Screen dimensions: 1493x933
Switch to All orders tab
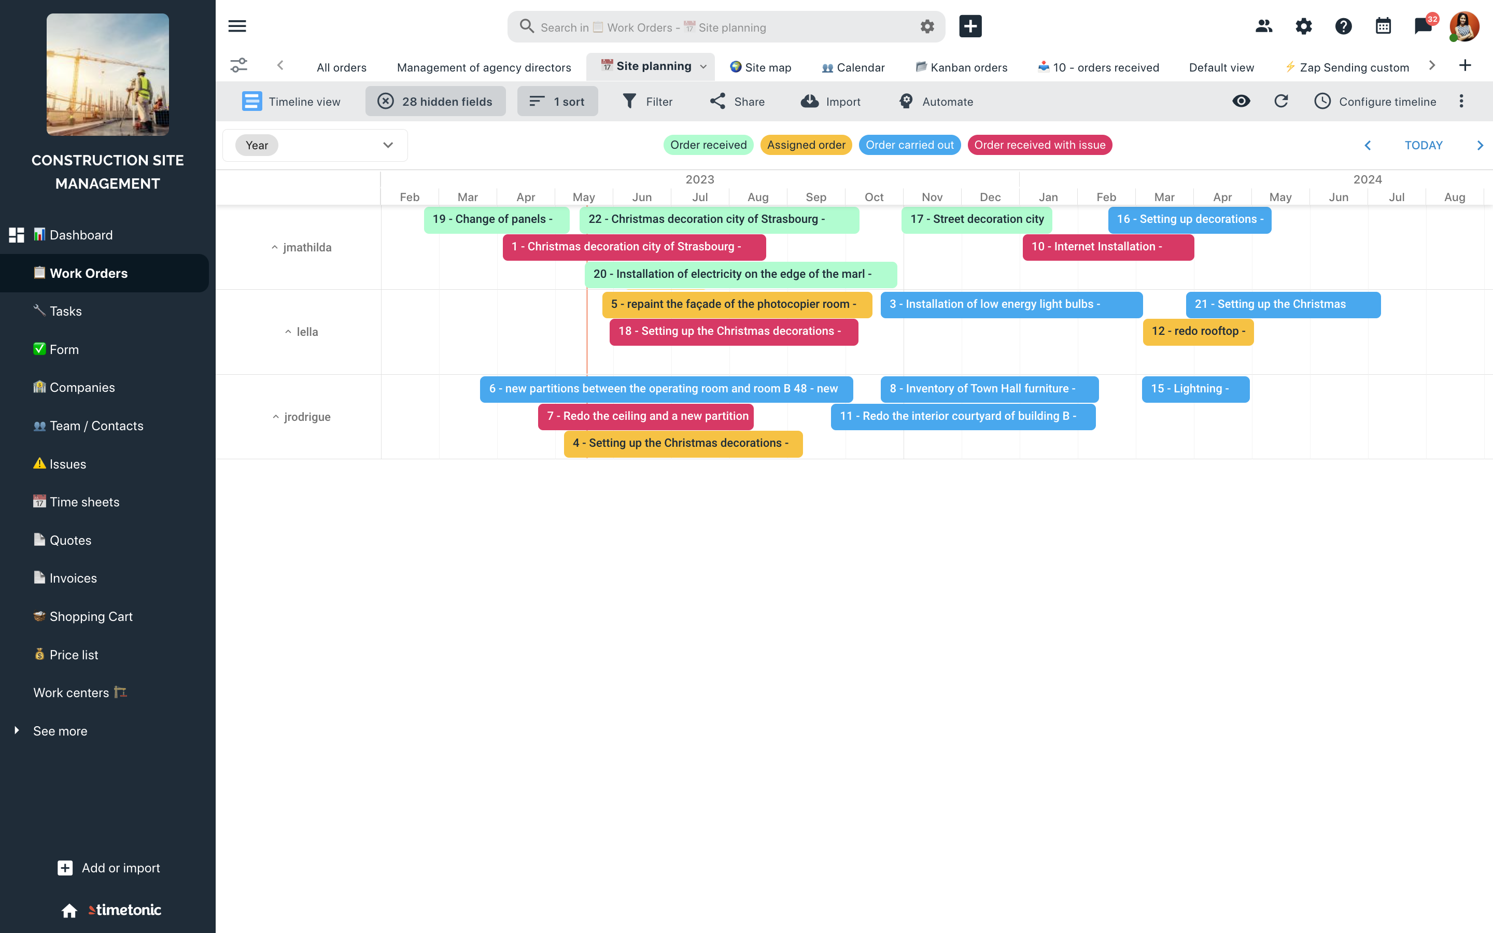click(x=341, y=67)
